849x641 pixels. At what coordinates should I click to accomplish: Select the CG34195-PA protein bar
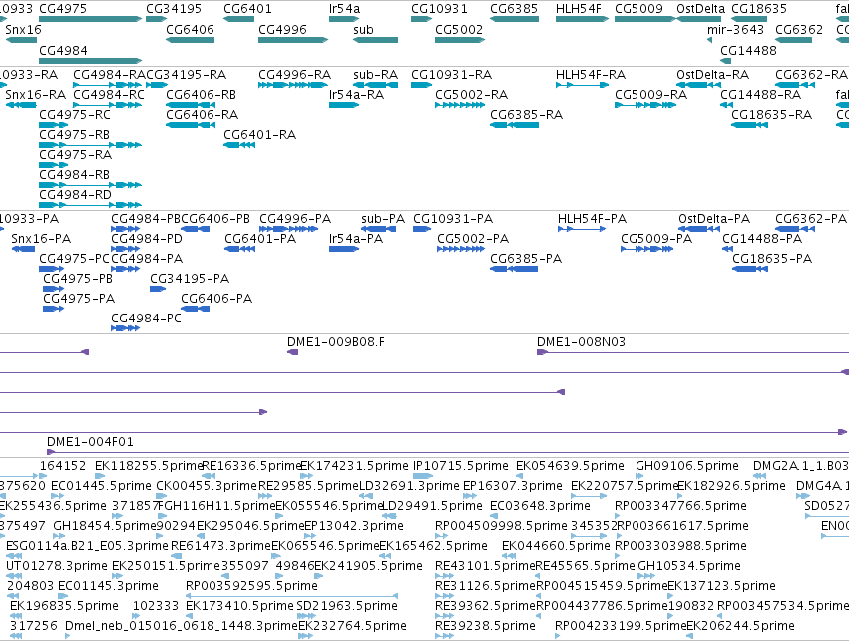pyautogui.click(x=158, y=289)
